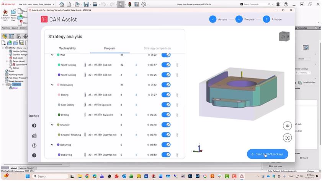Click Send to CAM package button
Viewport: 322px width, 181px height.
pyautogui.click(x=267, y=154)
